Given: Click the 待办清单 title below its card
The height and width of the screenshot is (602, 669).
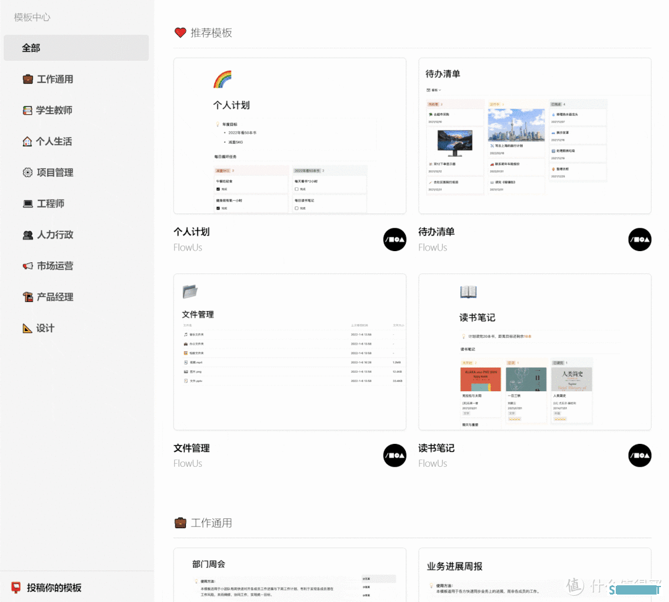Looking at the screenshot, I should (437, 232).
